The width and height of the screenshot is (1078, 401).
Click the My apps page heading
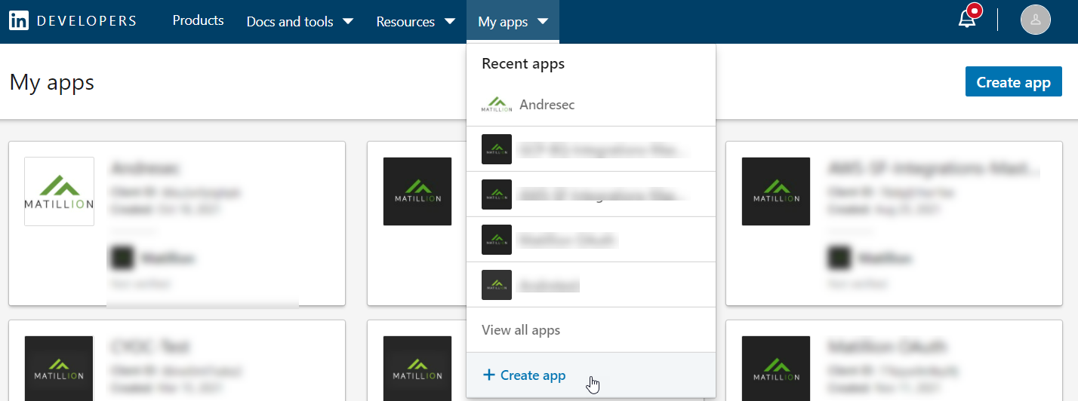[52, 82]
